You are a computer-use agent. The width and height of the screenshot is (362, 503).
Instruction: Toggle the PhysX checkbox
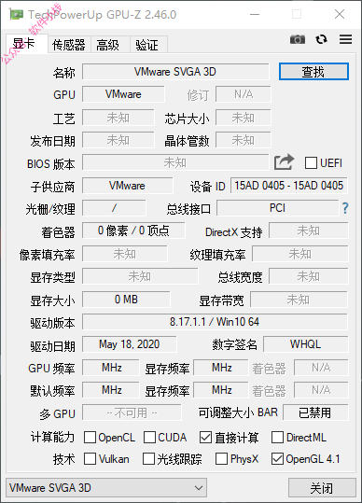click(221, 459)
